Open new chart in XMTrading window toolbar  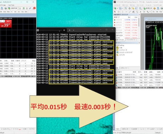coord(115,8)
